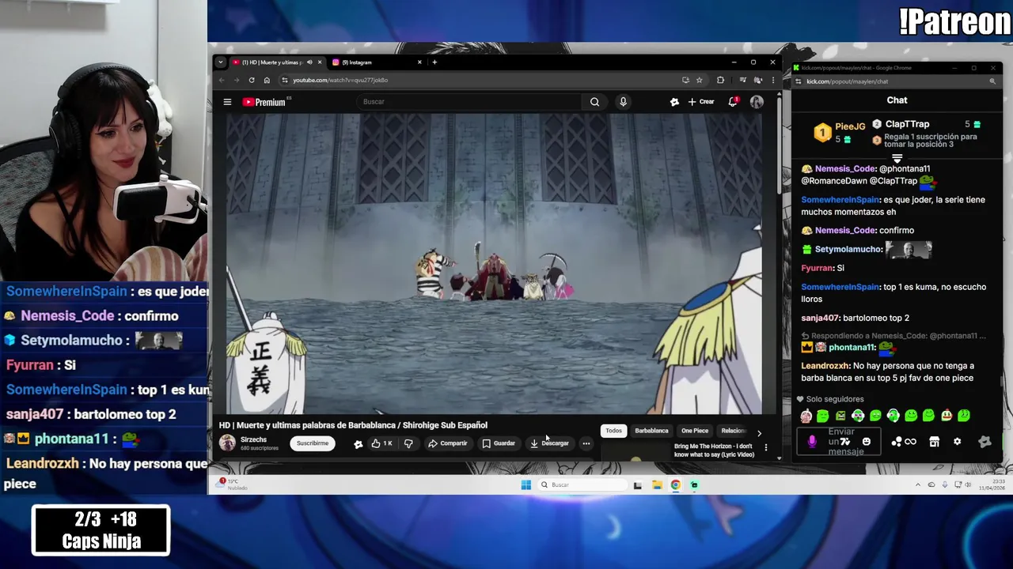Screen dimensions: 1013x569
Task: Click the sparkle Ask icon next to Suscribirme
Action: 358,444
